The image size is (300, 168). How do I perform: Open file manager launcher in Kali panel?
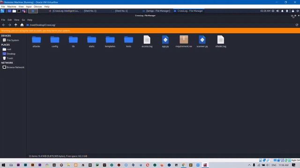14,11
